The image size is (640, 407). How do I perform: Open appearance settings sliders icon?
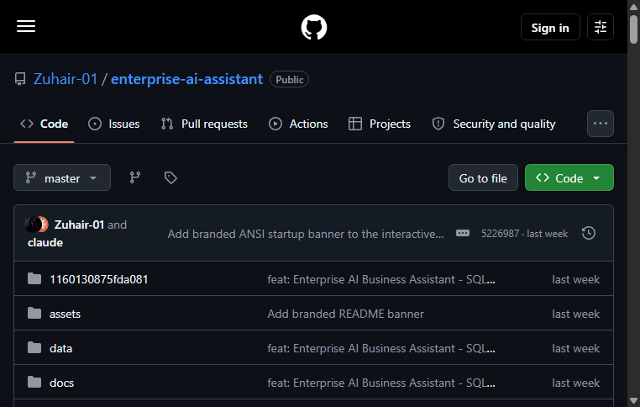click(x=600, y=27)
